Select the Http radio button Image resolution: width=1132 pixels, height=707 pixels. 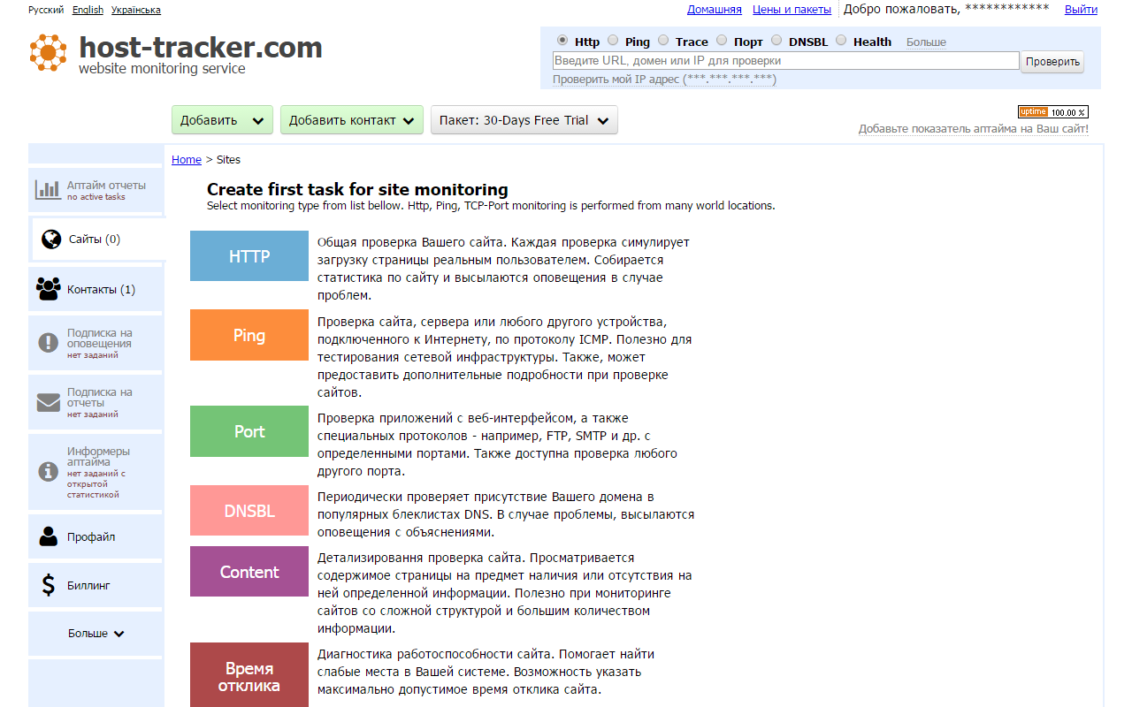coord(562,41)
